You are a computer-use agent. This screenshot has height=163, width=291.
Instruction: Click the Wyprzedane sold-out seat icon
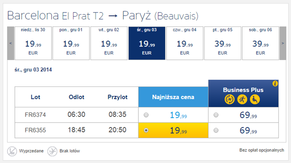pos(12,151)
